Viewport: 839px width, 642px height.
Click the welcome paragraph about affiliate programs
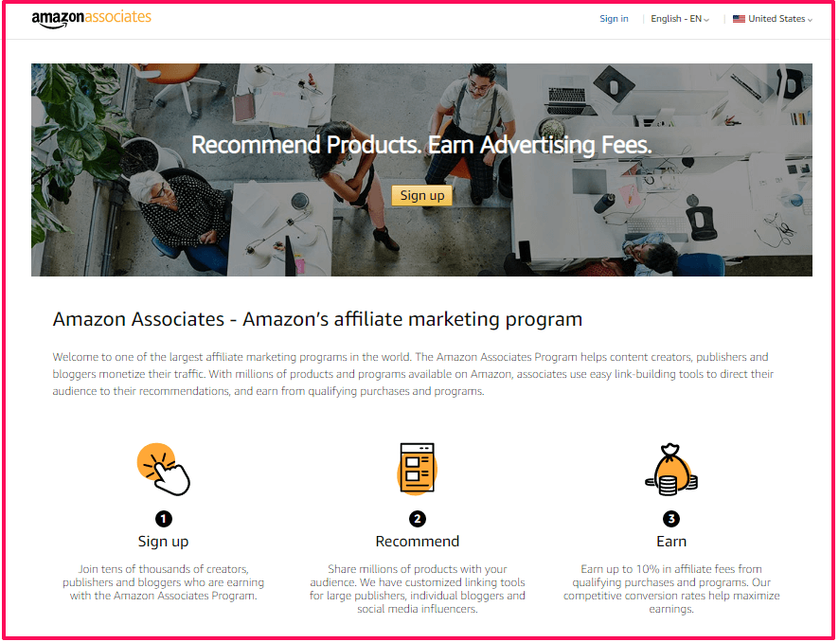[413, 374]
